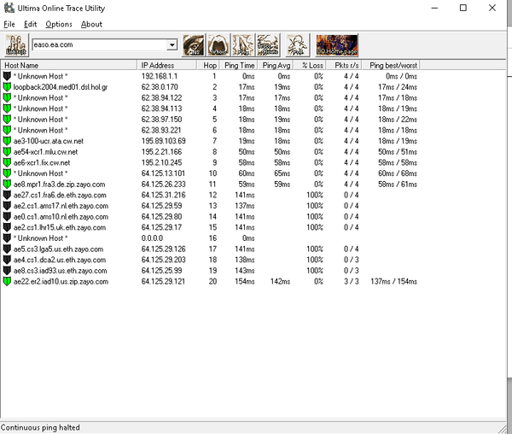Click the Poll toolbar icon
Image resolution: width=512 pixels, height=434 pixels.
tap(297, 45)
